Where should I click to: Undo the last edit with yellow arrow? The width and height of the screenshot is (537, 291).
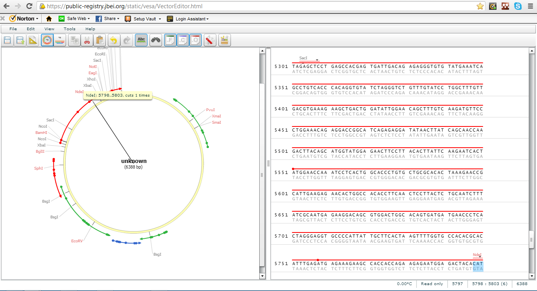(x=114, y=40)
